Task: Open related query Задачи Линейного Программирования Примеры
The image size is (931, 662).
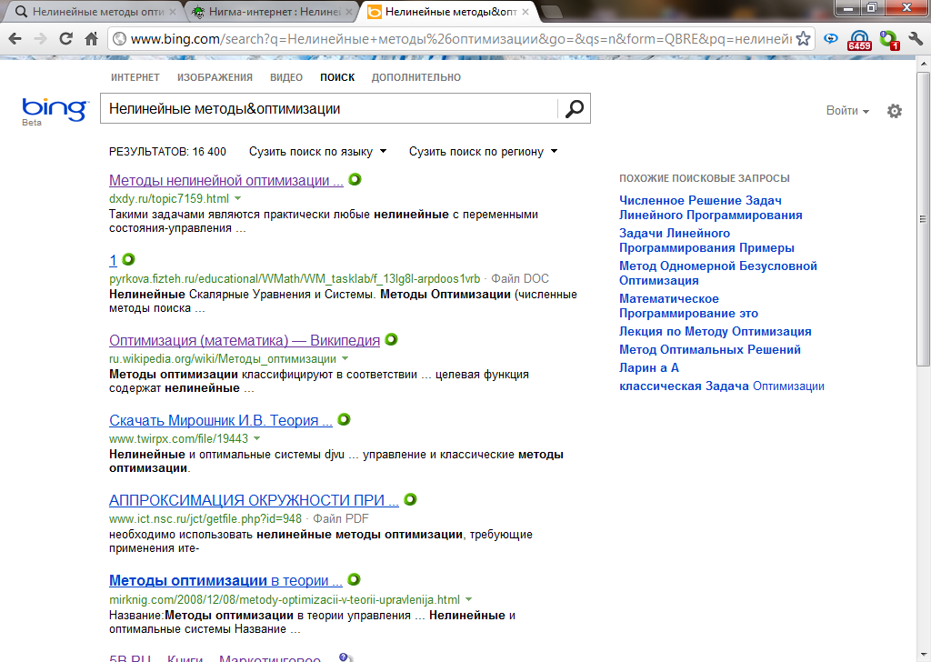Action: (x=706, y=240)
